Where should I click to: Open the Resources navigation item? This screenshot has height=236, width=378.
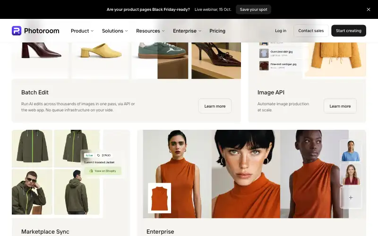coord(148,31)
